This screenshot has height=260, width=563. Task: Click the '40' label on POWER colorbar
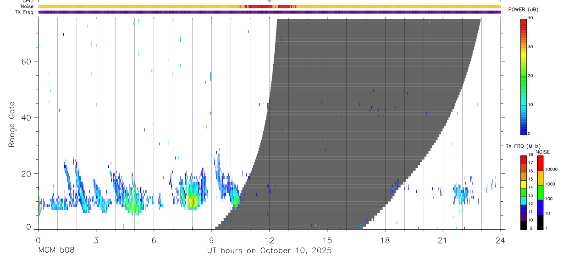(530, 18)
